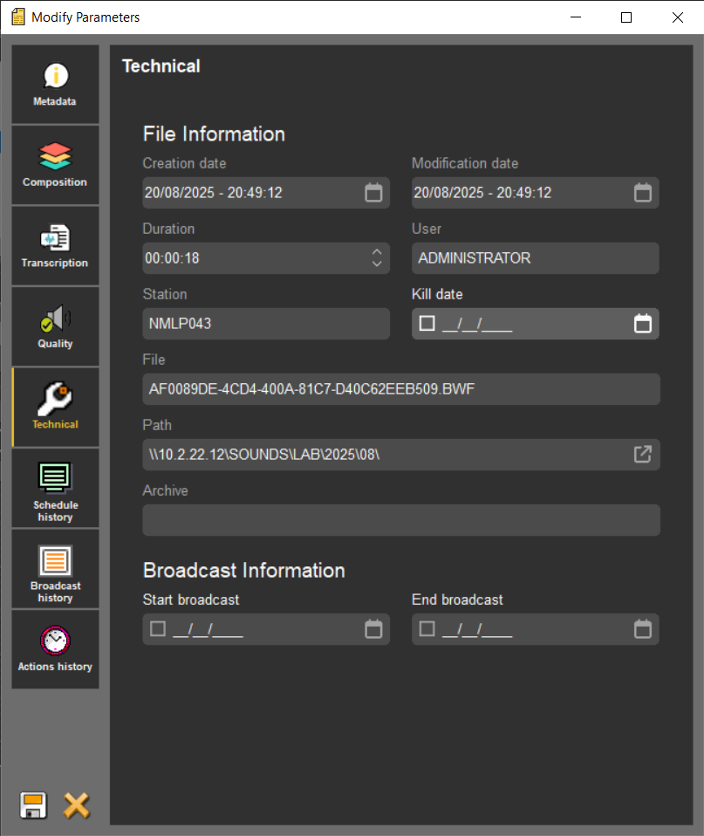This screenshot has height=836, width=704.
Task: Open the Creation date calendar picker
Action: pyautogui.click(x=373, y=193)
